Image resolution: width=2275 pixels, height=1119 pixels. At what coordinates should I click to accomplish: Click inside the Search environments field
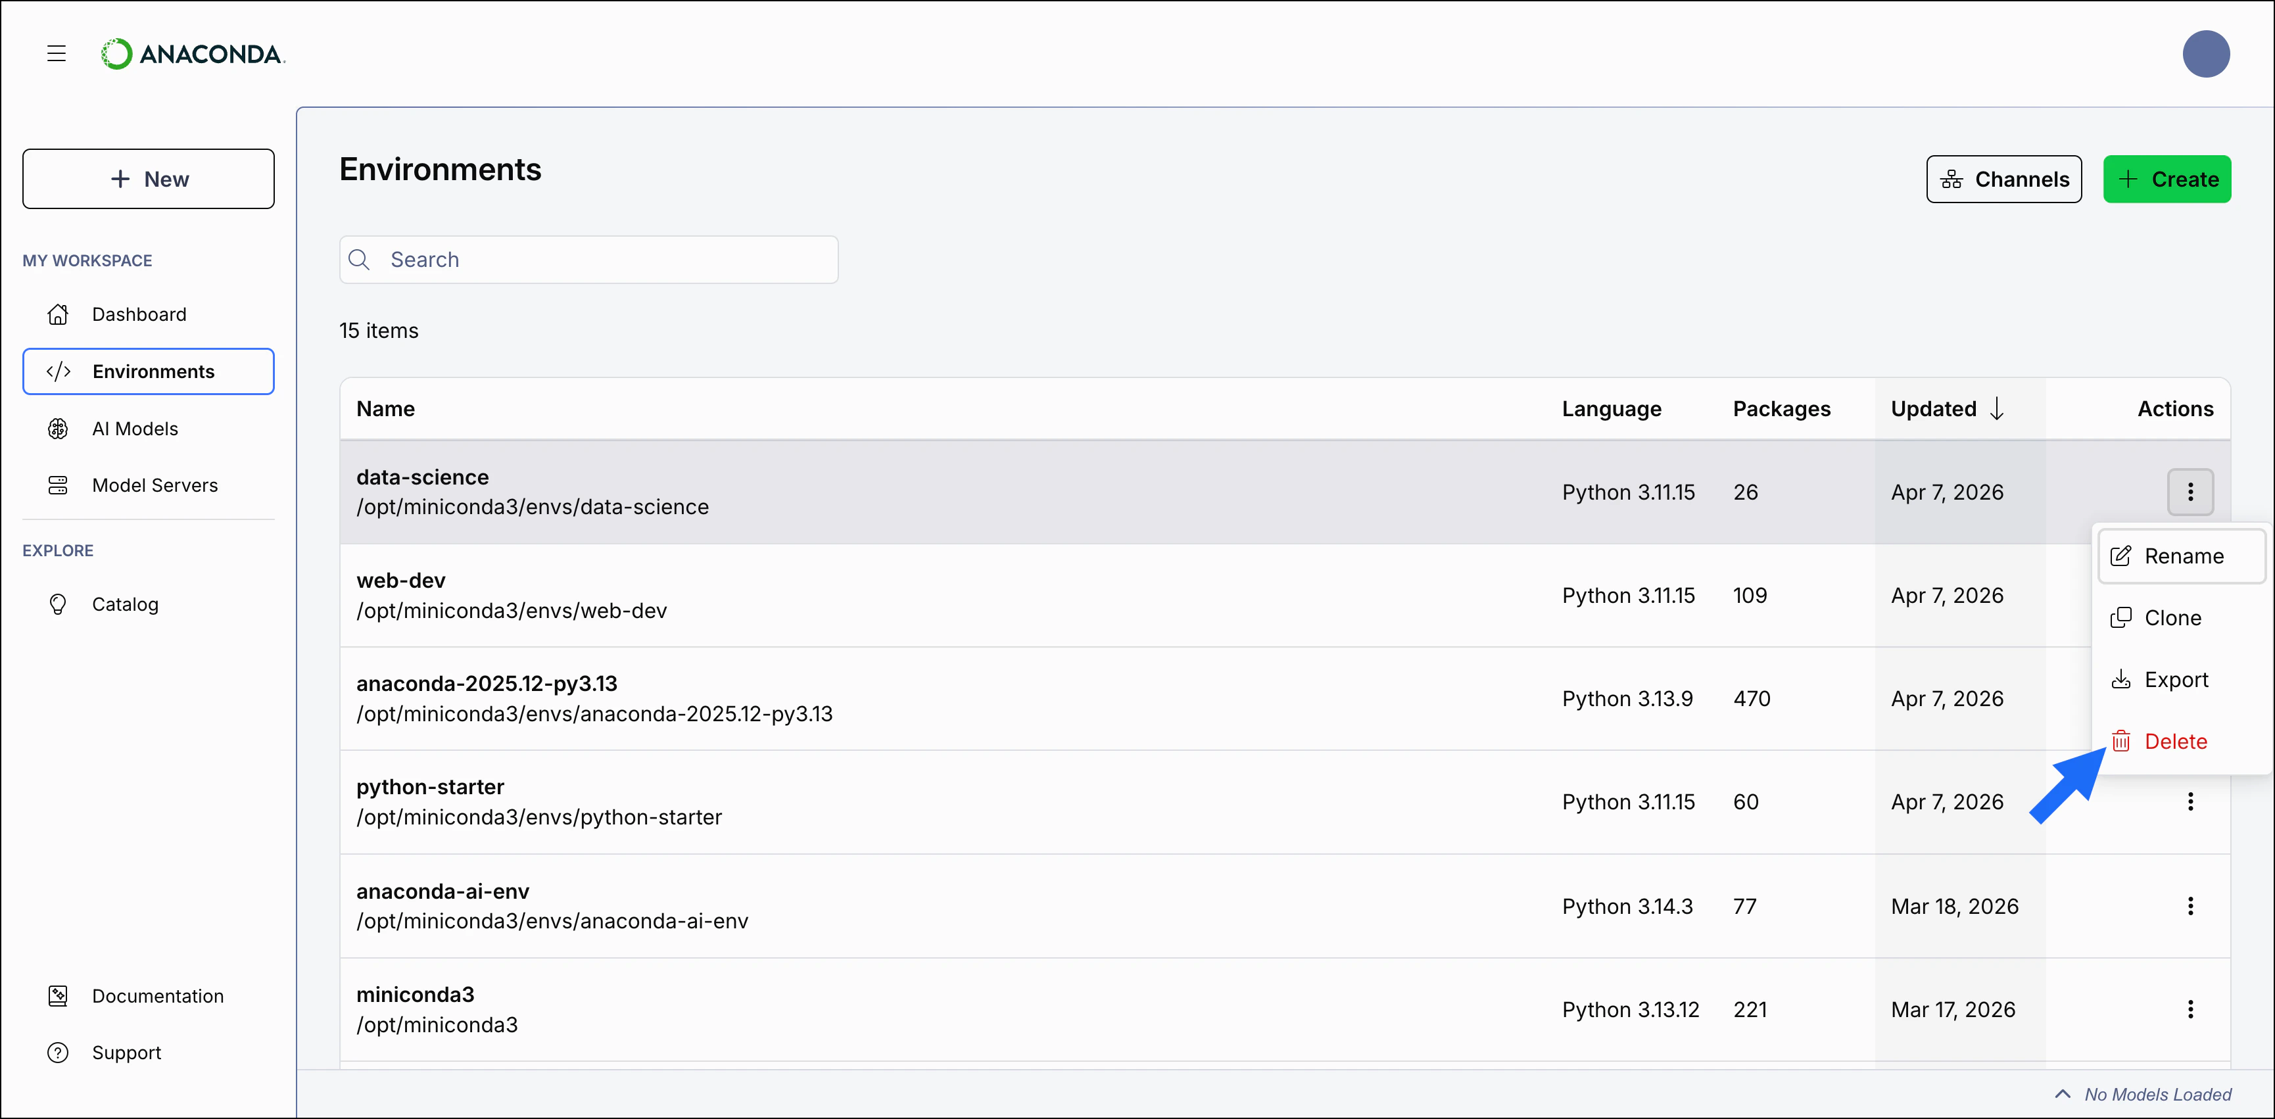[587, 259]
